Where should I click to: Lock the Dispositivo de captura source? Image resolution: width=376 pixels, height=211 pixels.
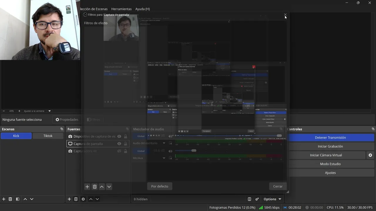[125, 136]
